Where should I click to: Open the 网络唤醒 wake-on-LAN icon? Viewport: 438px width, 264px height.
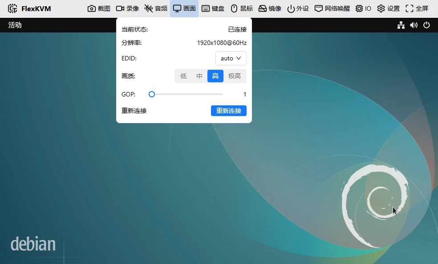(x=319, y=8)
